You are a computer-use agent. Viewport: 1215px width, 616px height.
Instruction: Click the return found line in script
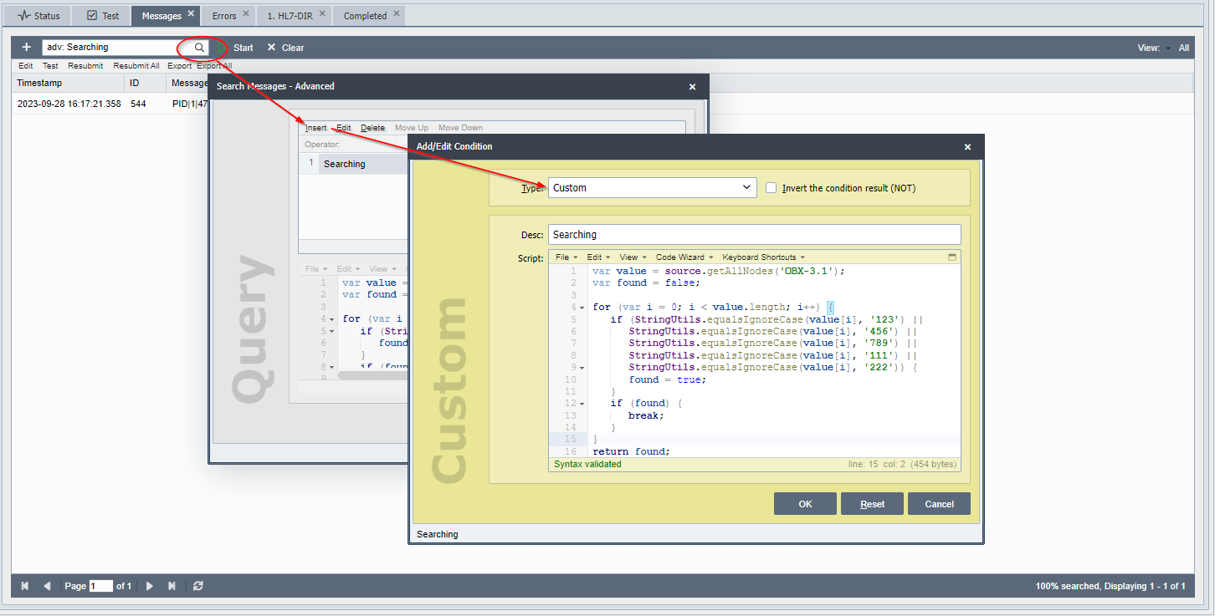click(631, 451)
